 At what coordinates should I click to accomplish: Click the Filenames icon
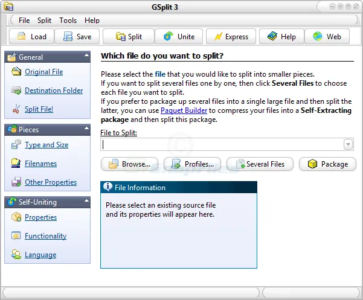click(16, 164)
